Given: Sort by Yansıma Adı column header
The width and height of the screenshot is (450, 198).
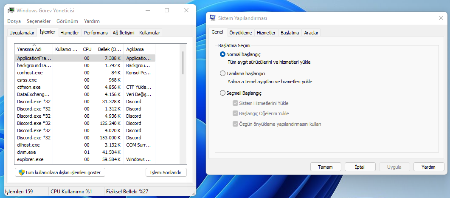Looking at the screenshot, I should click(34, 49).
